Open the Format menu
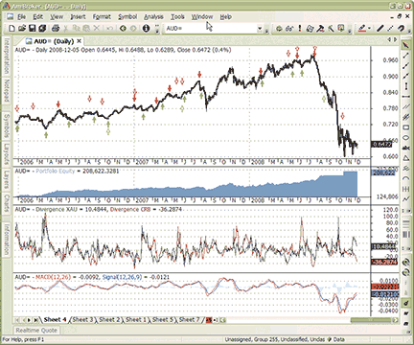 tap(102, 16)
